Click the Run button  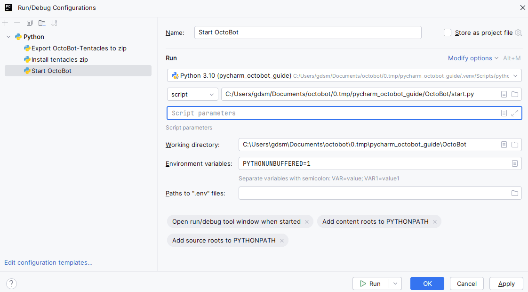[x=371, y=284]
